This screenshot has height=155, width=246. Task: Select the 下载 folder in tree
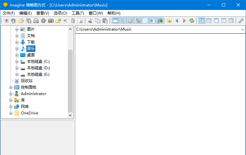(x=31, y=42)
